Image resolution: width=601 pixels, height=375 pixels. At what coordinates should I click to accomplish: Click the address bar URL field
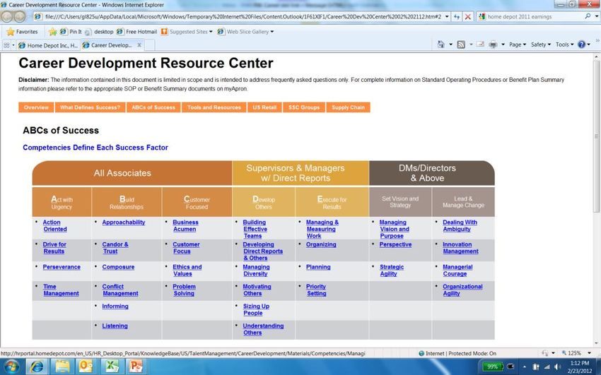pyautogui.click(x=244, y=17)
